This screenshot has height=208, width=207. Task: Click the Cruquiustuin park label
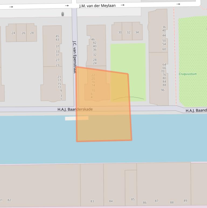tap(188, 74)
